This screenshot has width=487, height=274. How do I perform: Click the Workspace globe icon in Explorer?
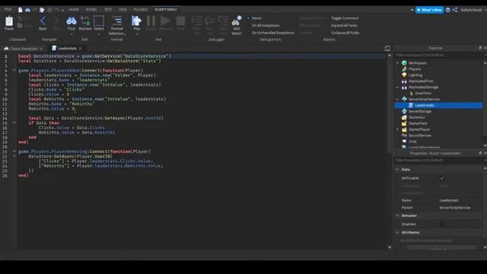[404, 62]
